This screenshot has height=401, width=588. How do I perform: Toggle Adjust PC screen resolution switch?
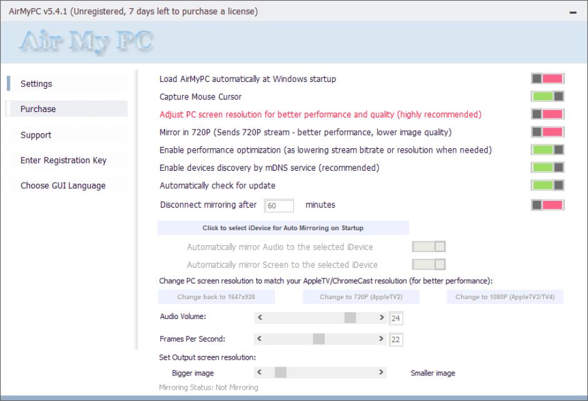point(547,114)
